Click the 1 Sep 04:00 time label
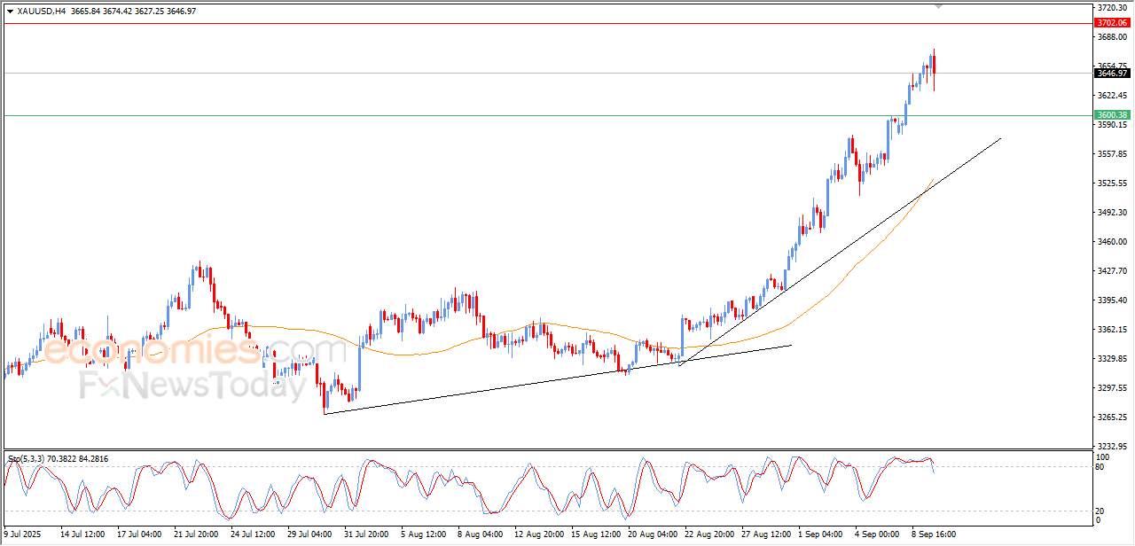Viewport: 1135px width, 546px height. [x=820, y=534]
